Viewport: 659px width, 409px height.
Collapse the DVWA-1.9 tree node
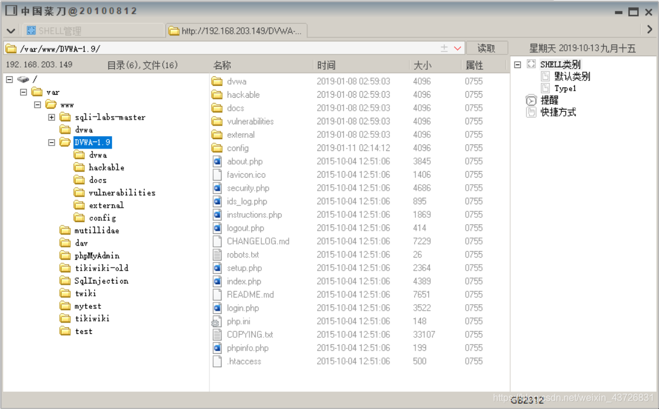click(52, 143)
